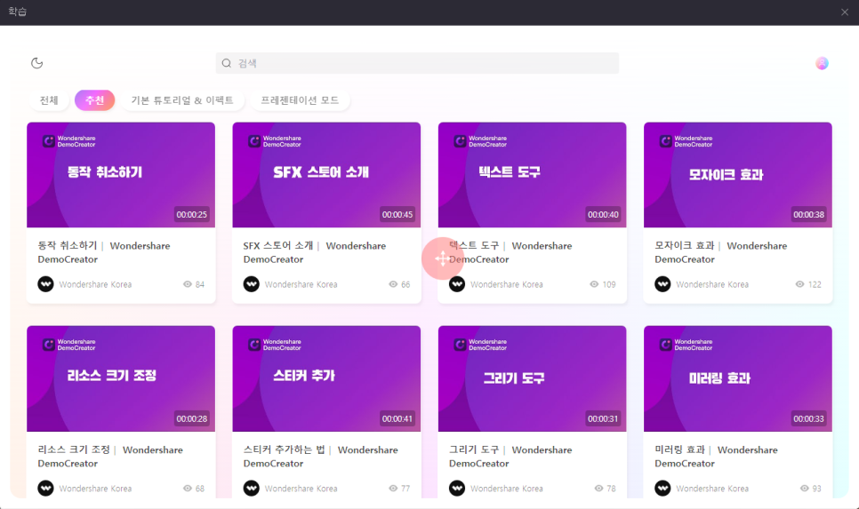The width and height of the screenshot is (859, 509).
Task: Click the 00:00:33 duration badge
Action: pyautogui.click(x=808, y=418)
